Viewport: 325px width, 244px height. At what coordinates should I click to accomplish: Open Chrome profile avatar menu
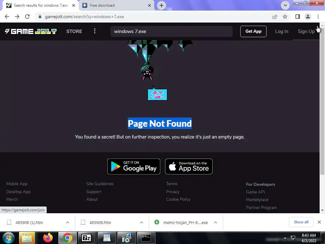(308, 17)
